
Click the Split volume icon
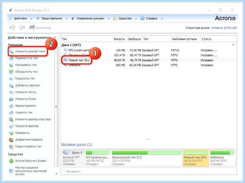11,79
